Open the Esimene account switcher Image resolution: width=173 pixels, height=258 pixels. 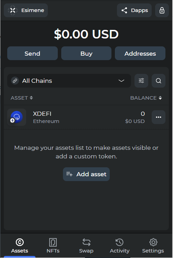[x=26, y=10]
